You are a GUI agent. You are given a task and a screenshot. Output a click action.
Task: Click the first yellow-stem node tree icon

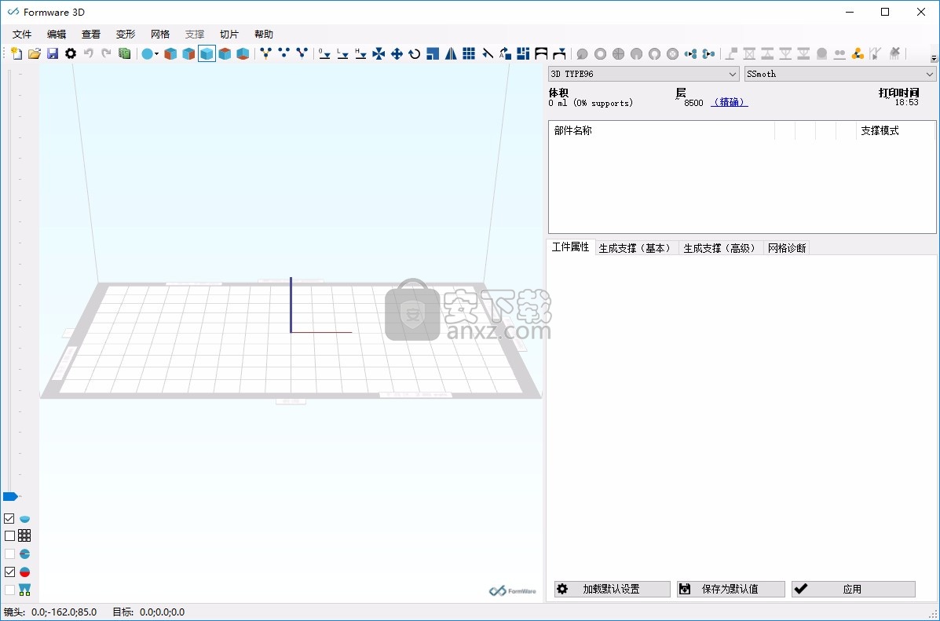click(x=265, y=53)
